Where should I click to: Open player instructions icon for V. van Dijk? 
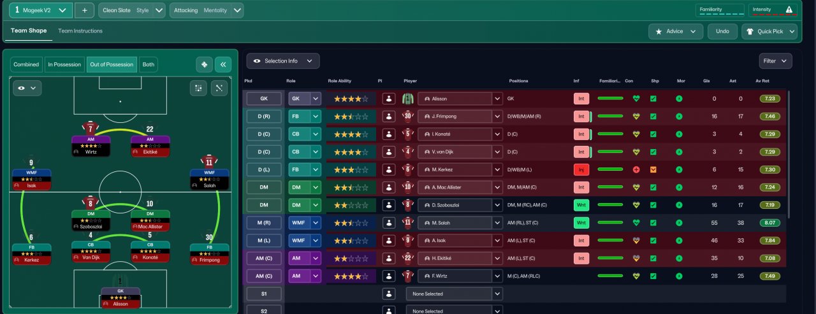pos(389,152)
